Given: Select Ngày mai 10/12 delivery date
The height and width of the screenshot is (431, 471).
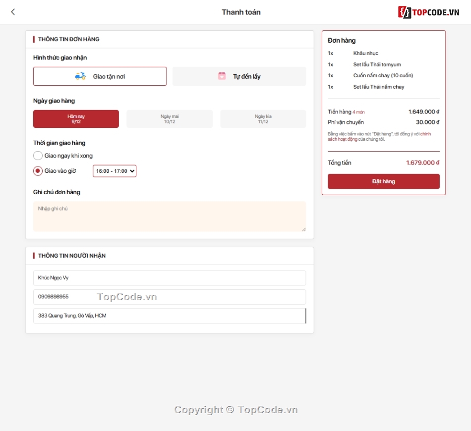Looking at the screenshot, I should (170, 119).
